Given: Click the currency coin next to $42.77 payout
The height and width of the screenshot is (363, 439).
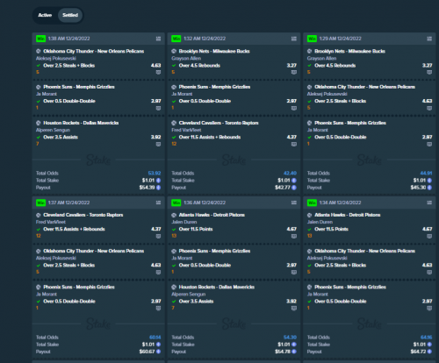Looking at the screenshot, I should (x=294, y=188).
